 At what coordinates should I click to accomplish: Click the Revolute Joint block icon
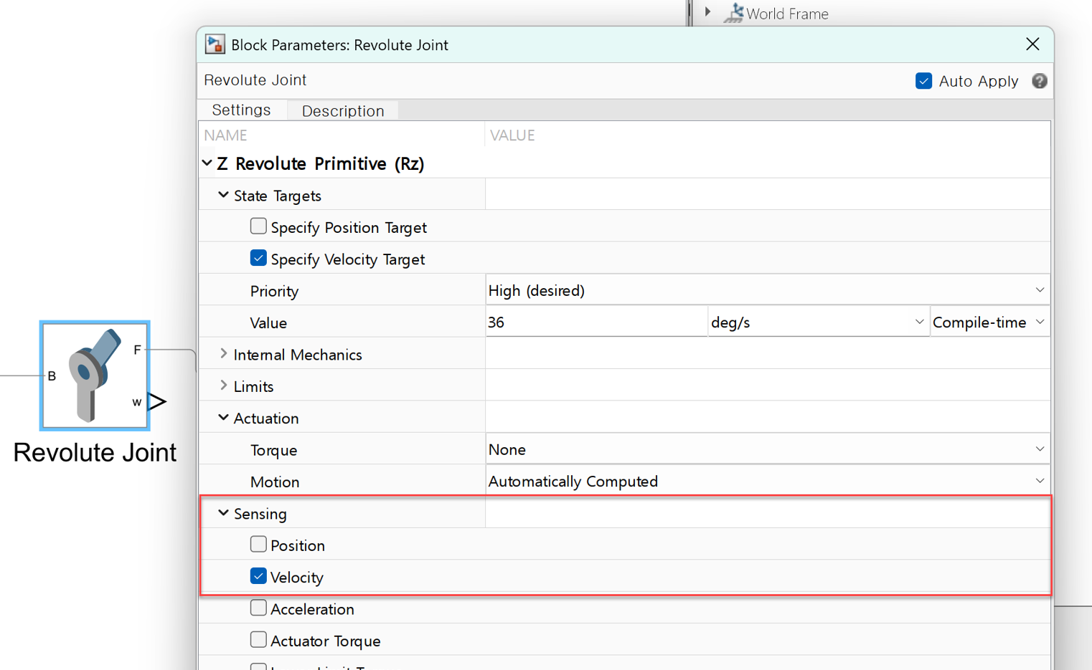click(94, 375)
